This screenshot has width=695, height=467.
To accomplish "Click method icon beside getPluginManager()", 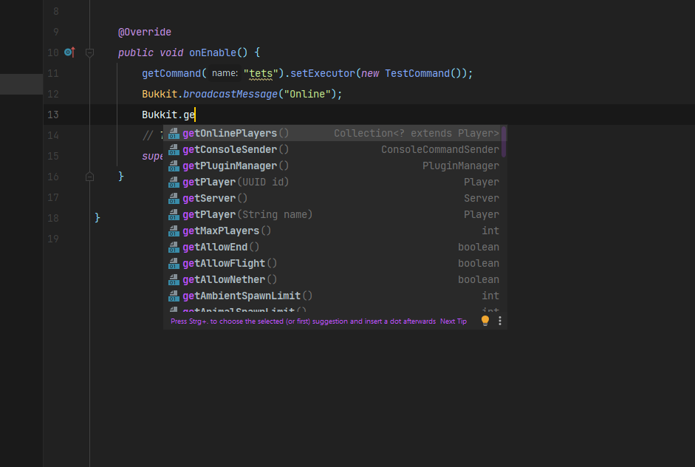I will coord(174,166).
